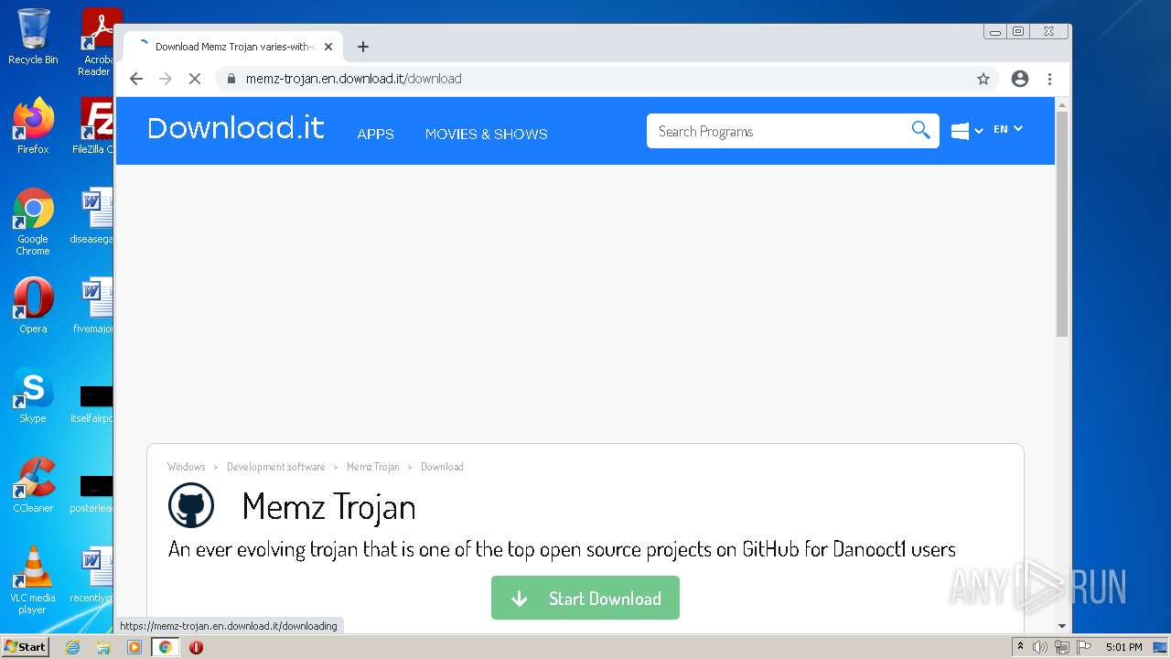Click the show desktop tray button
The width and height of the screenshot is (1171, 659).
coord(1160,647)
